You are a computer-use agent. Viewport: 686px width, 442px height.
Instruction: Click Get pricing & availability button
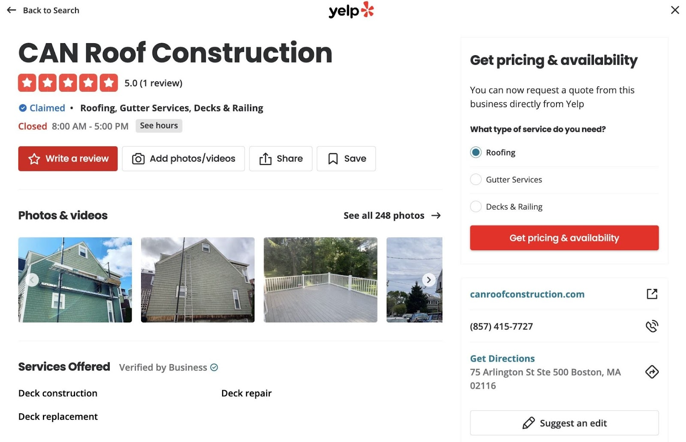click(x=564, y=238)
